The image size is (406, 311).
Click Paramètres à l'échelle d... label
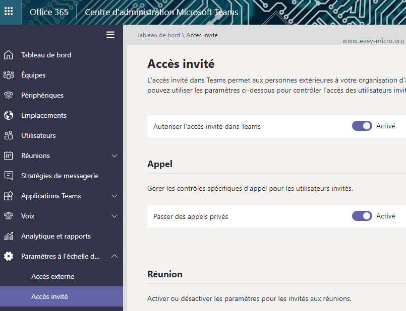[61, 256]
